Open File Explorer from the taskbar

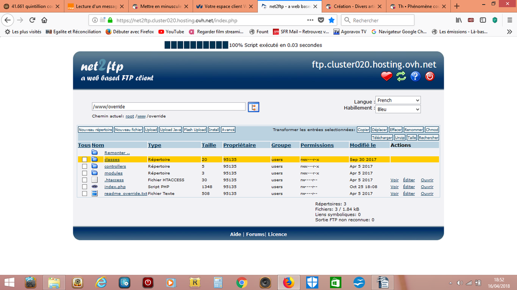[54, 282]
